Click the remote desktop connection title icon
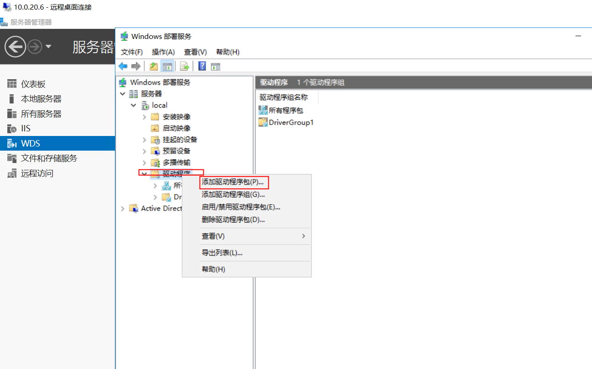Image resolution: width=592 pixels, height=369 pixels. click(x=7, y=7)
